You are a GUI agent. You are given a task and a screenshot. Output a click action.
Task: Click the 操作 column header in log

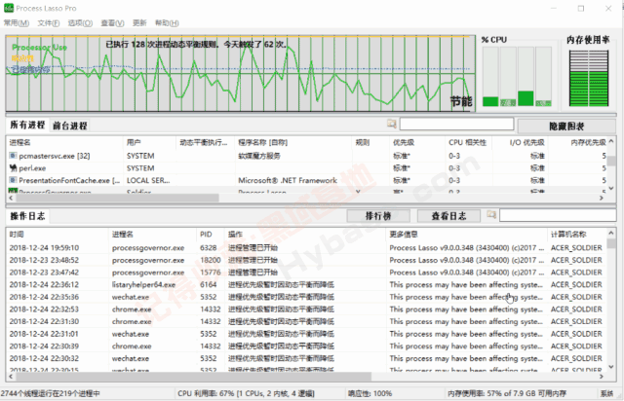pos(305,235)
